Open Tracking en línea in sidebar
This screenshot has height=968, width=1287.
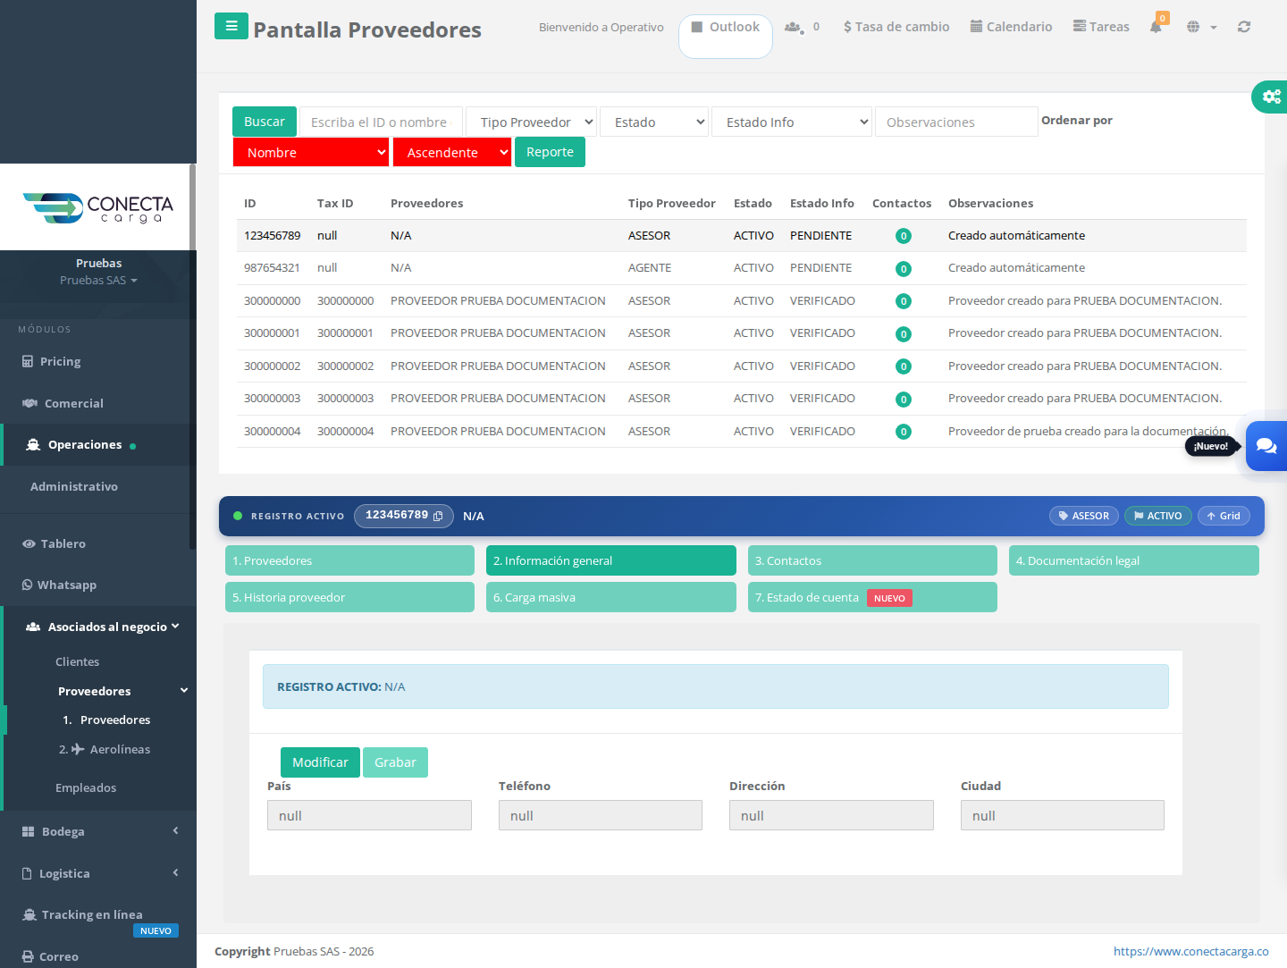click(x=82, y=914)
